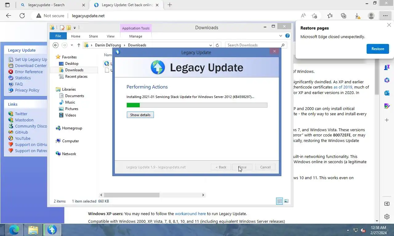The height and width of the screenshot is (236, 394).
Task: Open the Share tab in Explorer ribbon
Action: click(x=93, y=36)
